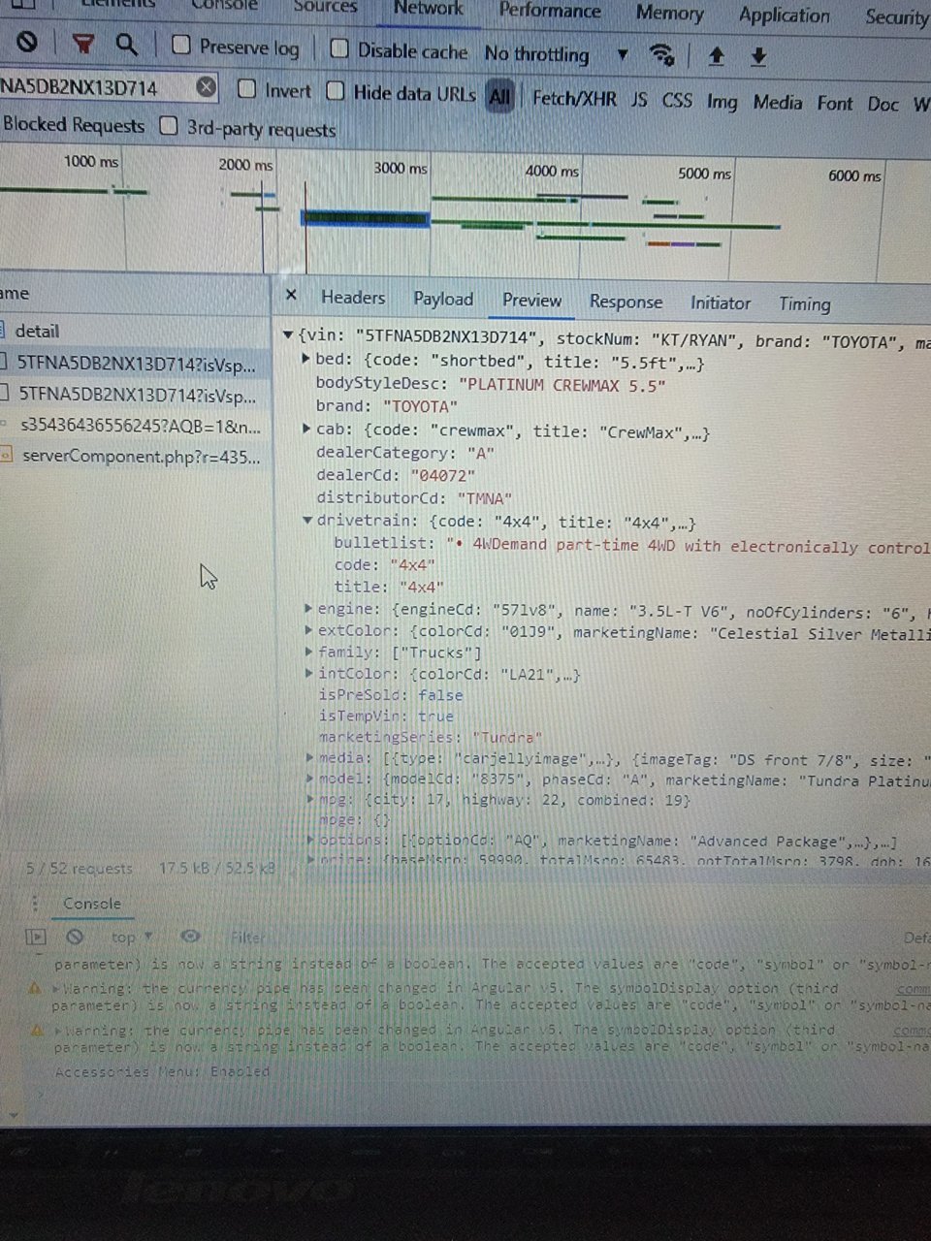Open the No throttling dropdown
This screenshot has width=931, height=1241.
[x=556, y=54]
